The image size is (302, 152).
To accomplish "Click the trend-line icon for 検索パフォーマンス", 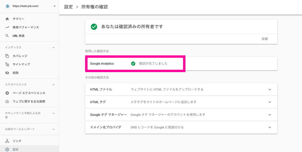I will (x=7, y=27).
